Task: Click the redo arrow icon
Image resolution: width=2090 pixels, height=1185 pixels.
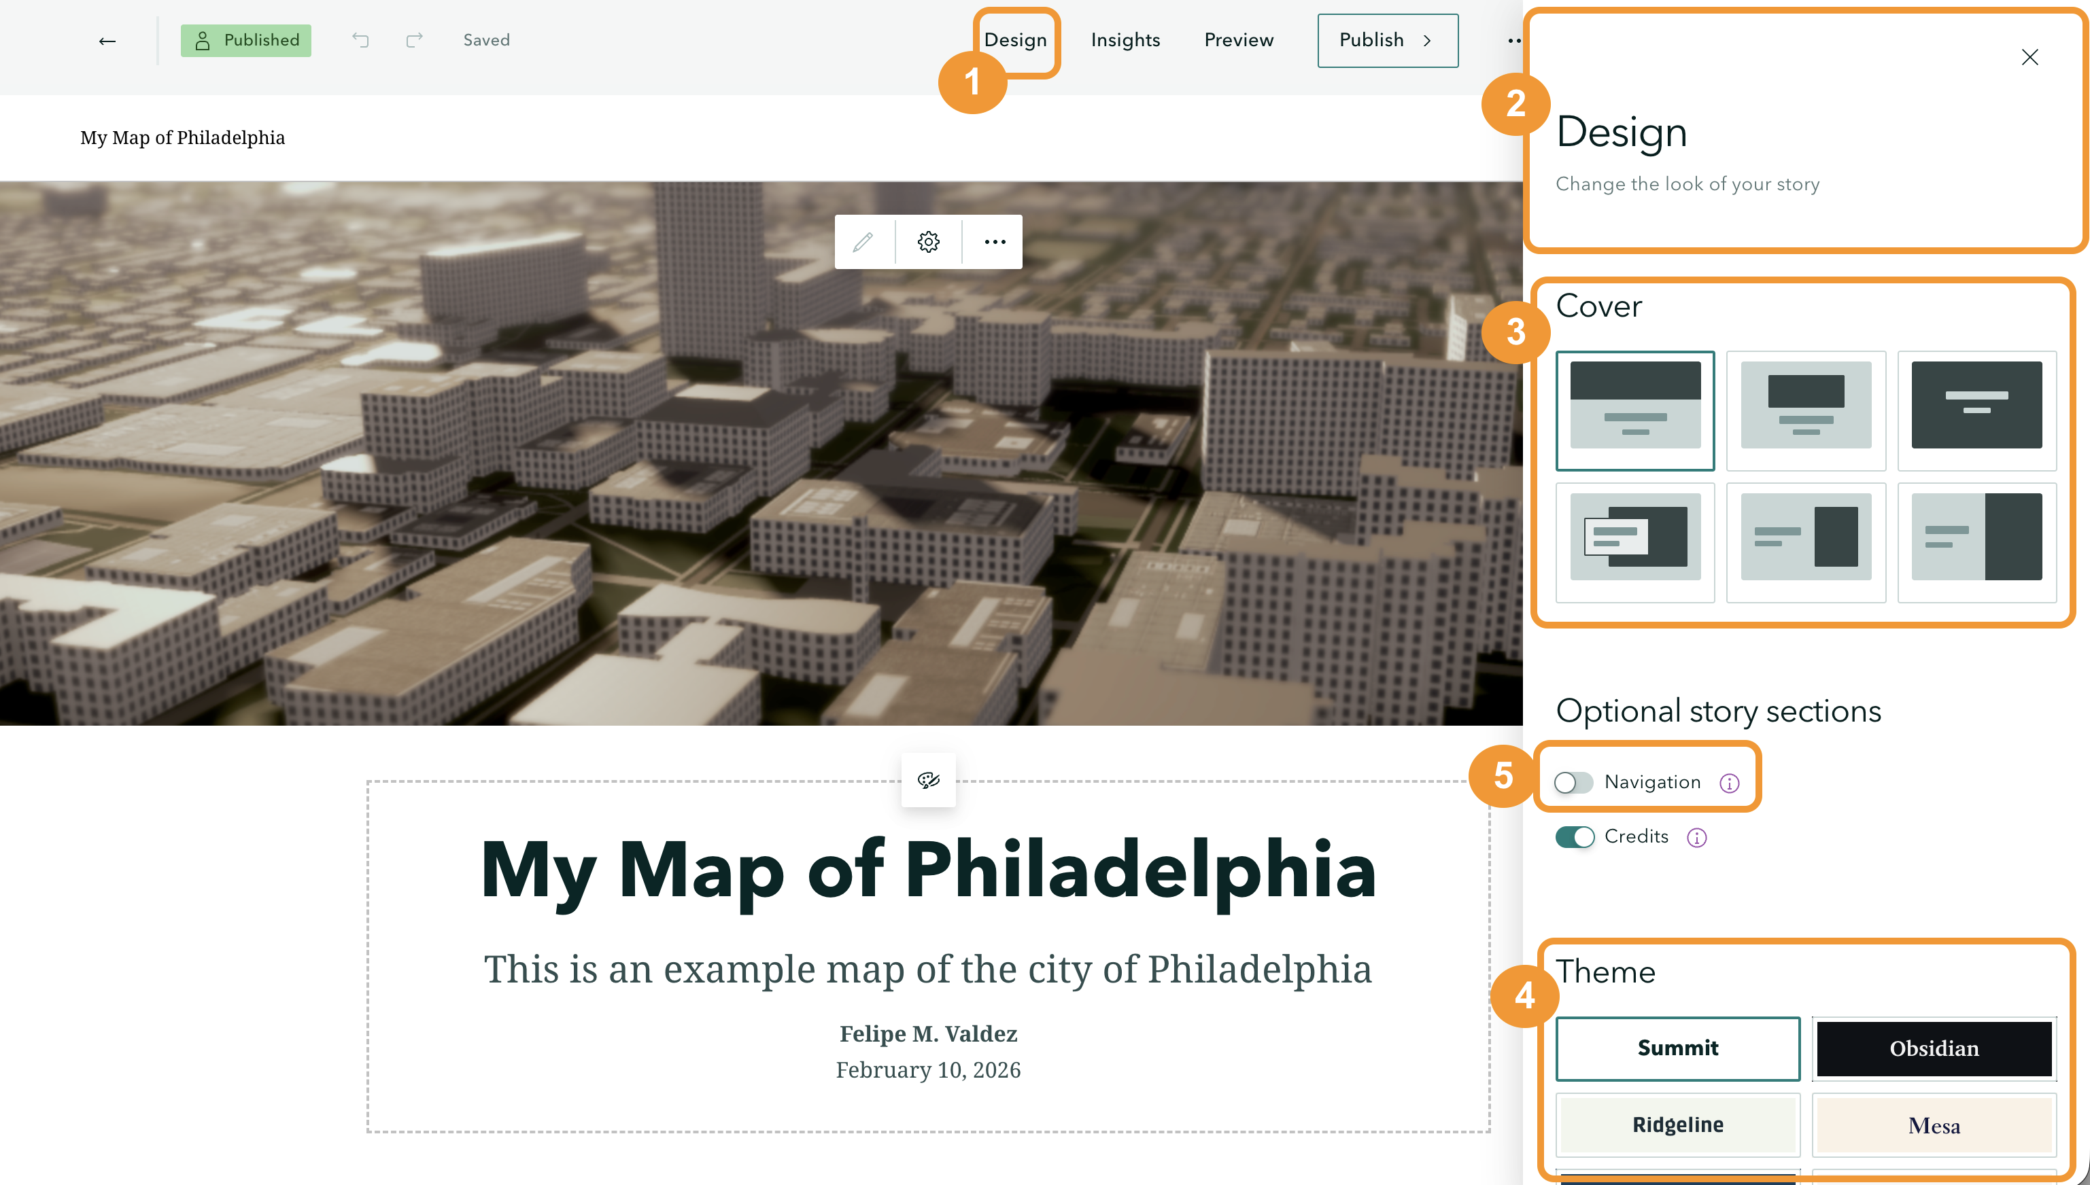Action: click(415, 40)
